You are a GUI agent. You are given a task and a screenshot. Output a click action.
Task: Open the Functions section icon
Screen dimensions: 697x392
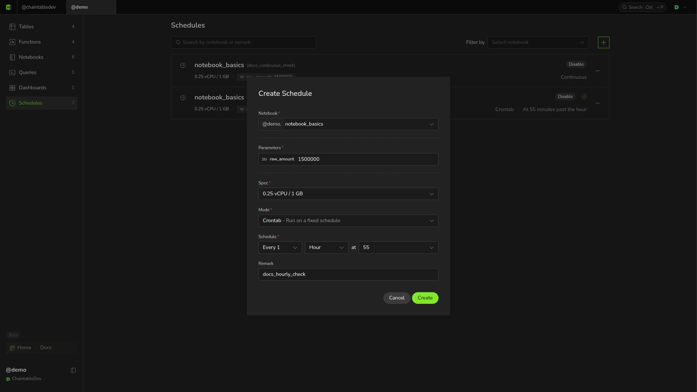tap(12, 42)
